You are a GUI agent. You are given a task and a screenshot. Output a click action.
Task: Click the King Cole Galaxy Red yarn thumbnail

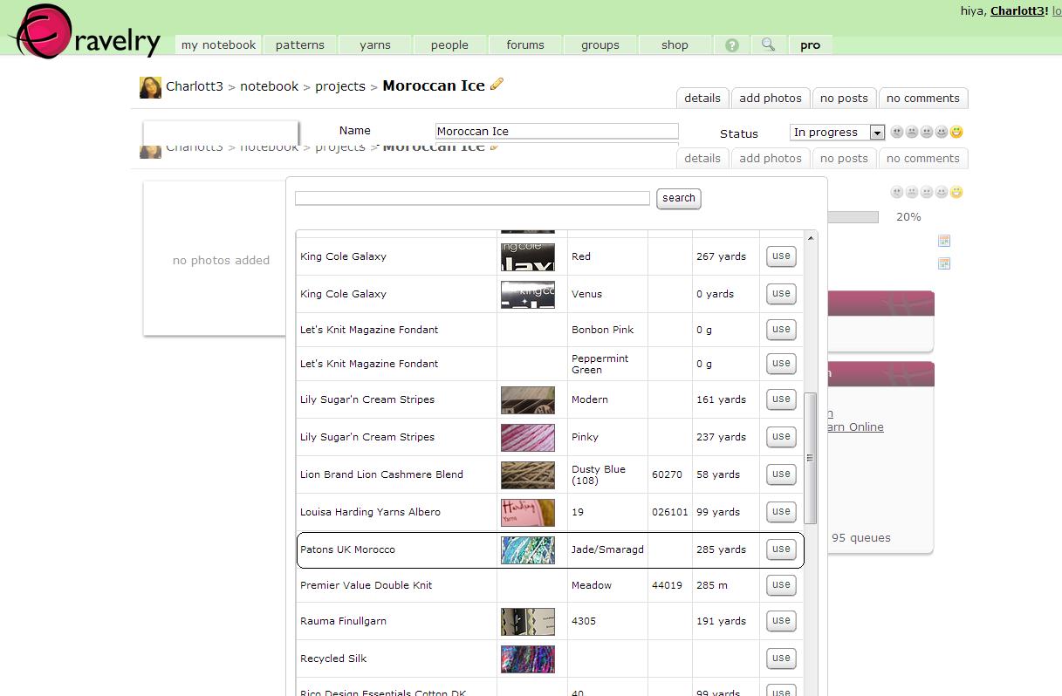[528, 257]
